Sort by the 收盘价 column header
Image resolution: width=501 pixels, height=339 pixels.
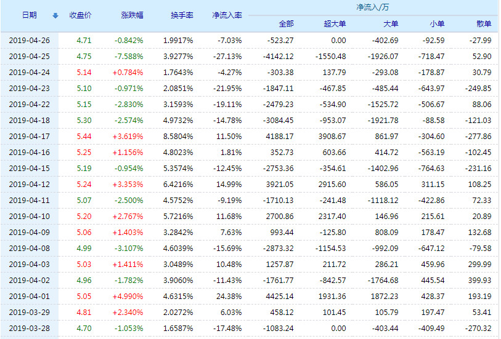(x=81, y=15)
